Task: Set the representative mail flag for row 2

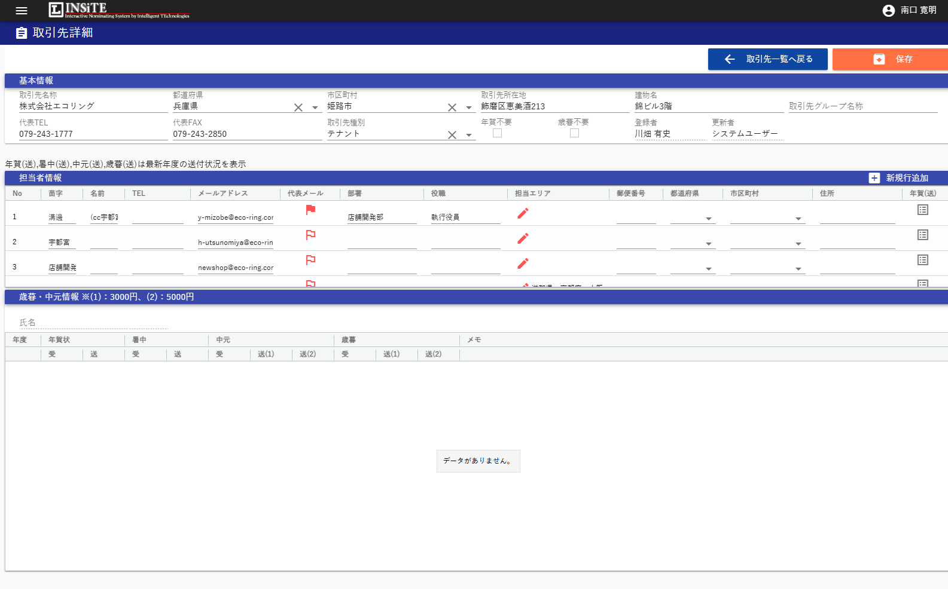Action: click(x=310, y=235)
